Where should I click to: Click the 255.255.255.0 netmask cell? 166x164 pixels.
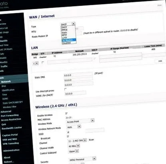pos(80,55)
